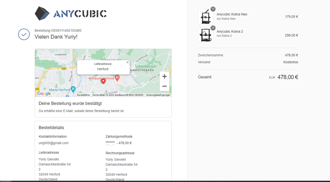Image resolution: width=330 pixels, height=182 pixels.
Task: Open the Google logo link on map
Action: coord(44,94)
